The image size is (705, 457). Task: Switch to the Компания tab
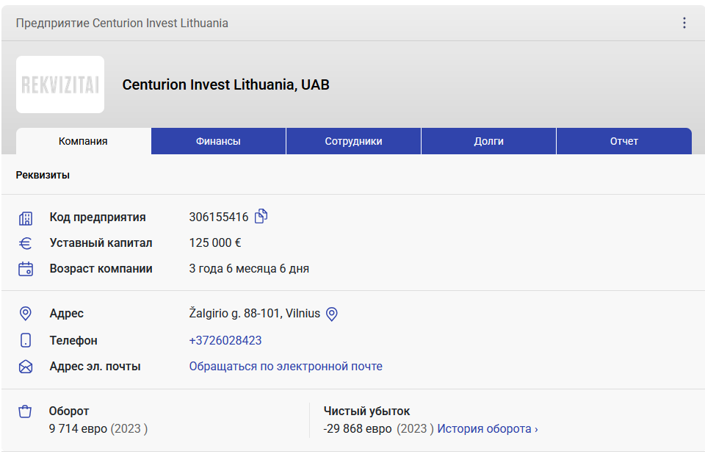(84, 141)
